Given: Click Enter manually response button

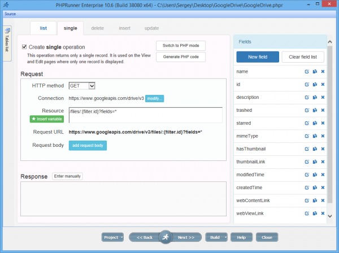Looking at the screenshot, I should (67, 176).
